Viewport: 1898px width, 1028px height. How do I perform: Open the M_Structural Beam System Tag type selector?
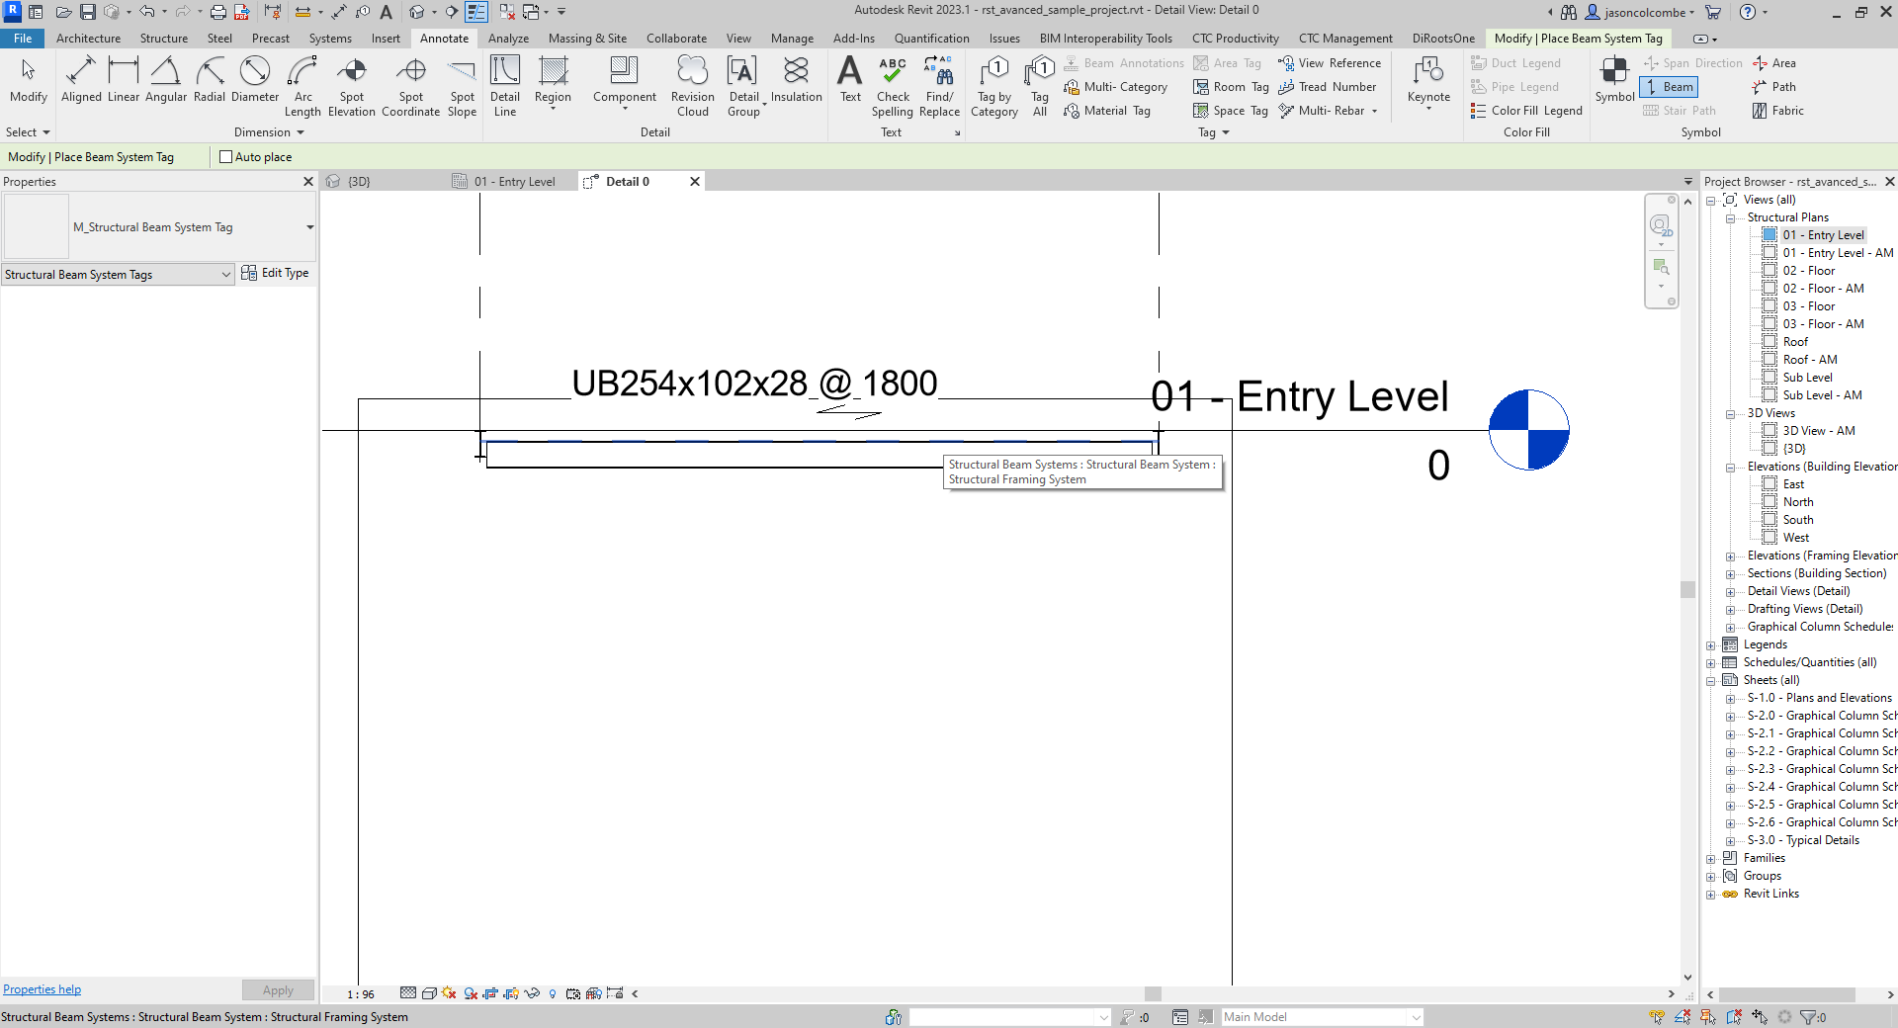[159, 227]
